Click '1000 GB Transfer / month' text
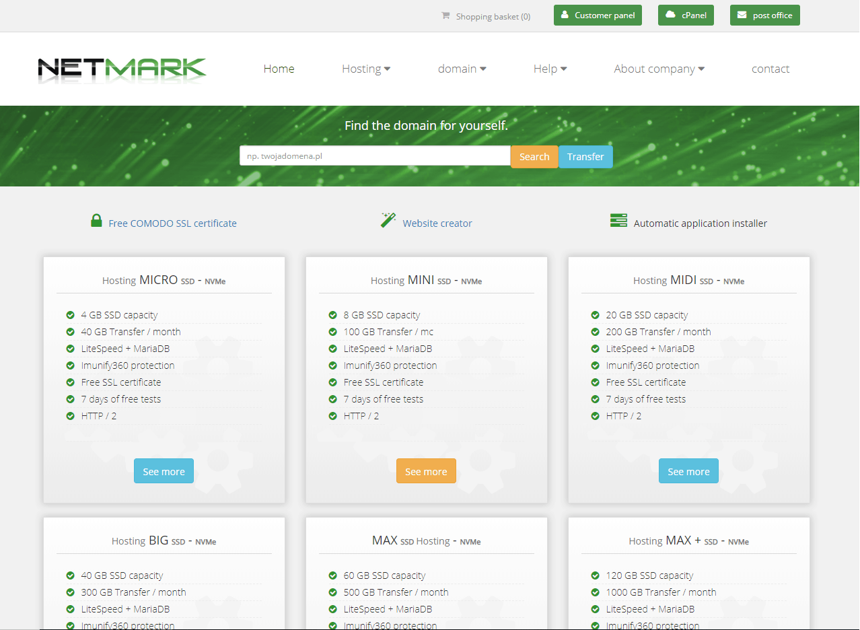Image resolution: width=860 pixels, height=630 pixels. [661, 592]
